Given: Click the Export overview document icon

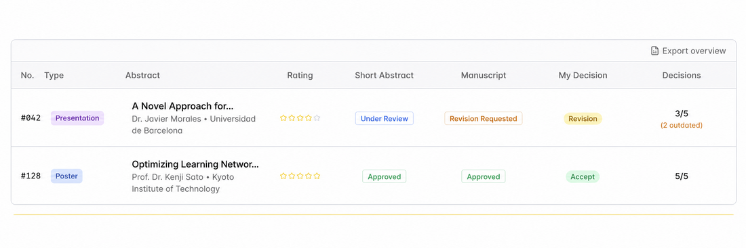Looking at the screenshot, I should (654, 51).
